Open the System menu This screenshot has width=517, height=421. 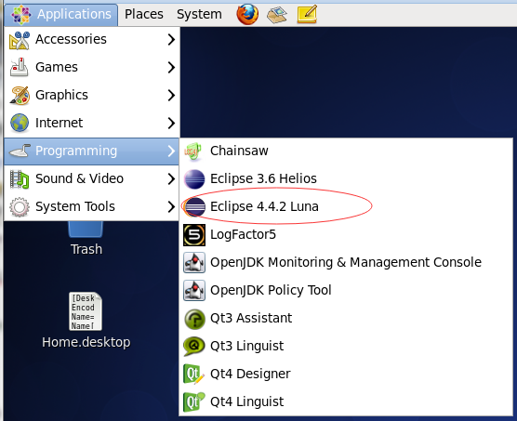click(199, 15)
